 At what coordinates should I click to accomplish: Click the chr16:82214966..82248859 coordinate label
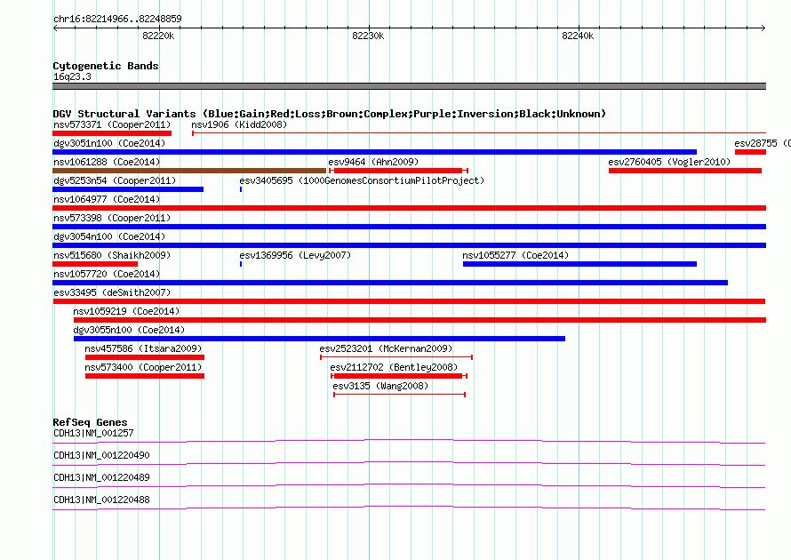[x=117, y=19]
